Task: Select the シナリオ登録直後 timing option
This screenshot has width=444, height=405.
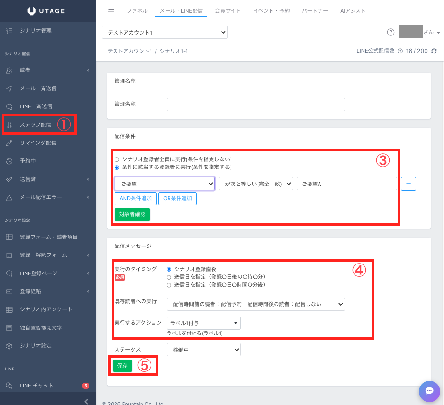Action: pos(169,269)
